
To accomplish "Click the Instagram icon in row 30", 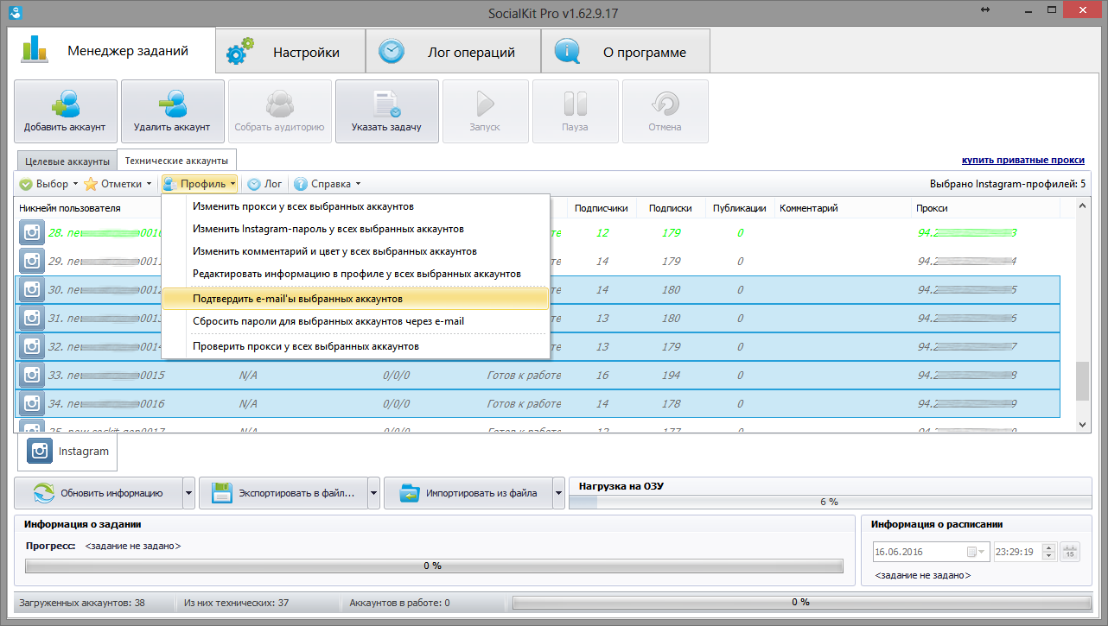I will click(32, 290).
